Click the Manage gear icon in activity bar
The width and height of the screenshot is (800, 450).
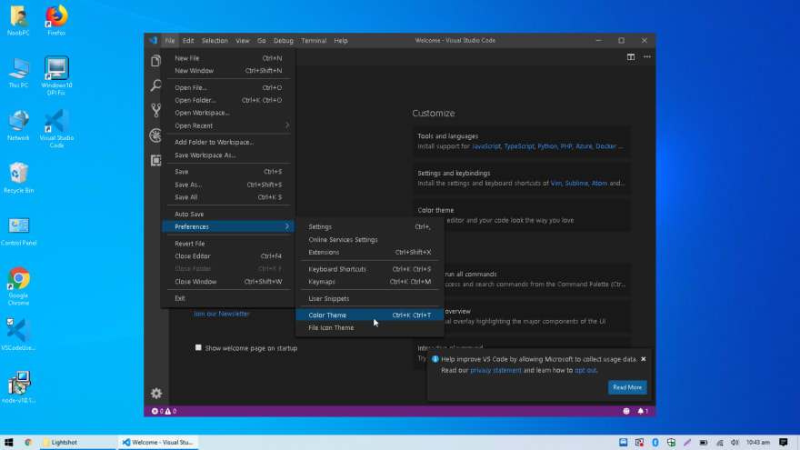(x=156, y=394)
